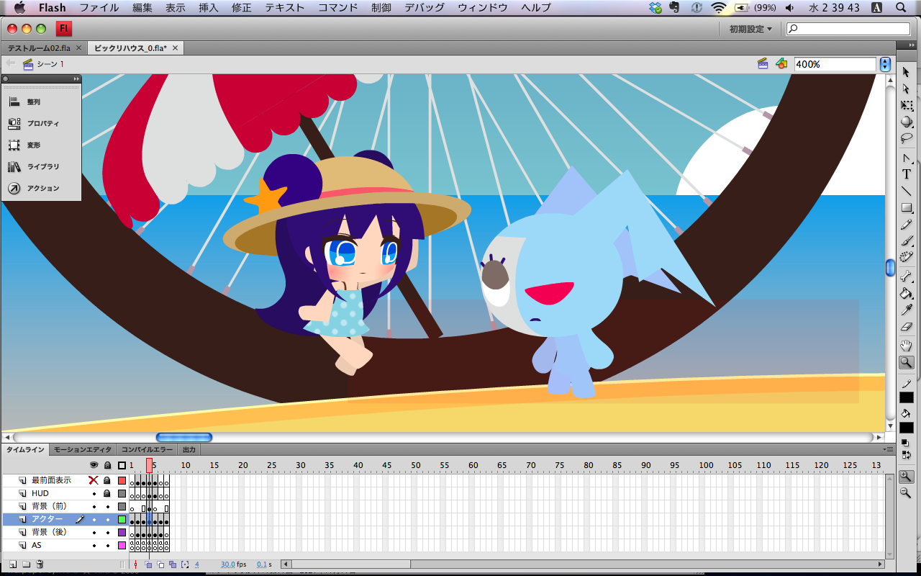Expand the collapsed tools panel
Screen dimensions: 921x576
pyautogui.click(x=912, y=45)
